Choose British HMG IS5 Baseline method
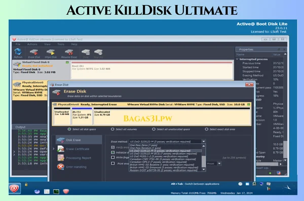Image resolution: width=304 pixels, height=201 pixels. pyautogui.click(x=165, y=165)
